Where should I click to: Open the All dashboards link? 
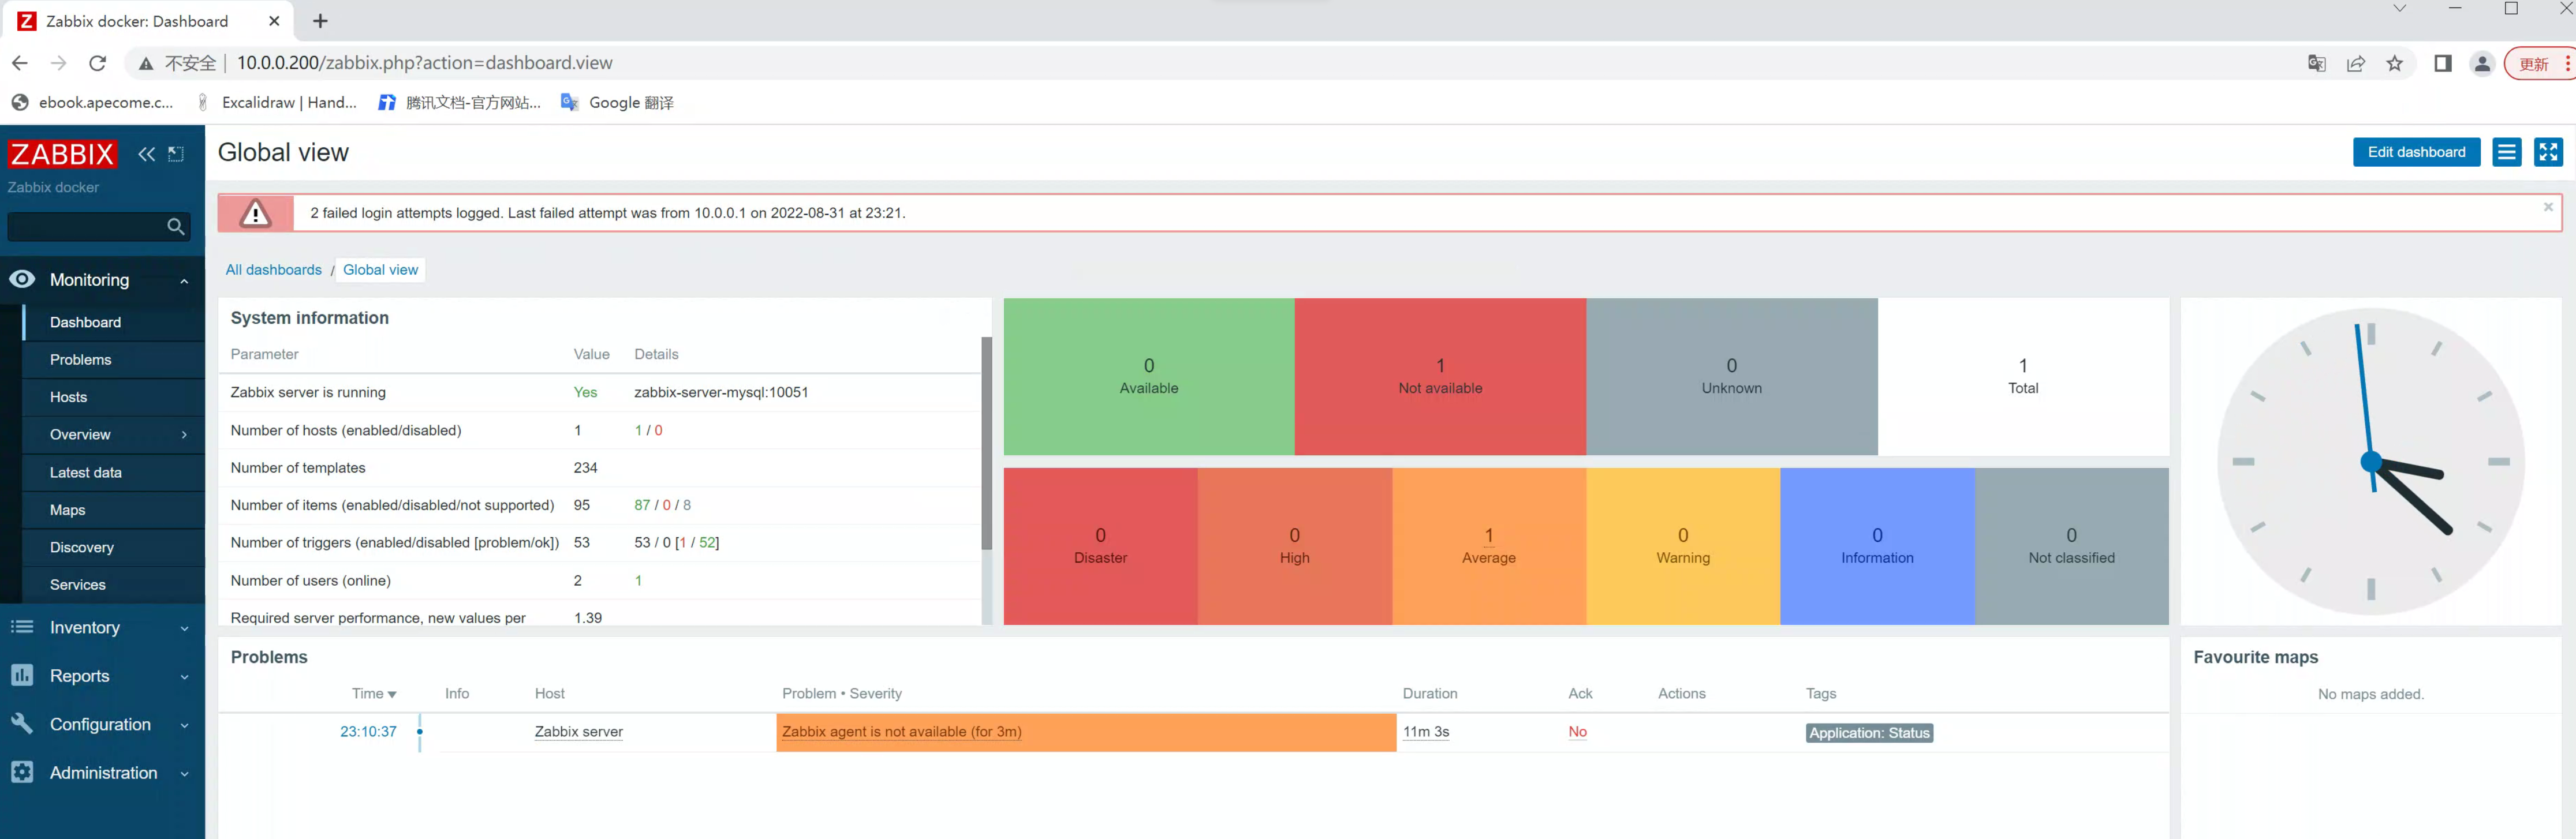[273, 270]
